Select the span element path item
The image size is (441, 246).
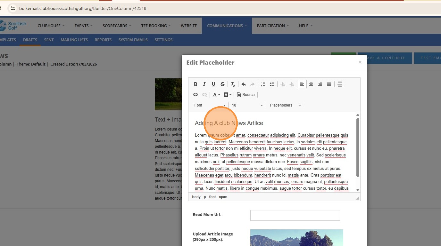tap(223, 197)
